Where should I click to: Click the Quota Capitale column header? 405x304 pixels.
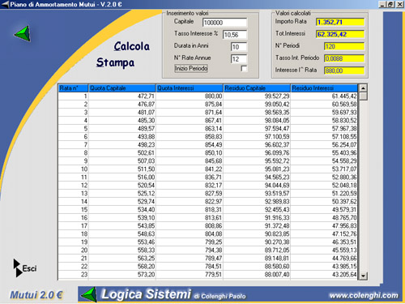[x=122, y=88]
